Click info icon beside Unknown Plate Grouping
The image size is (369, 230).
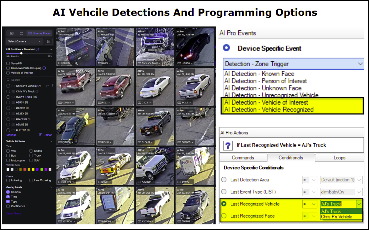coord(44,68)
